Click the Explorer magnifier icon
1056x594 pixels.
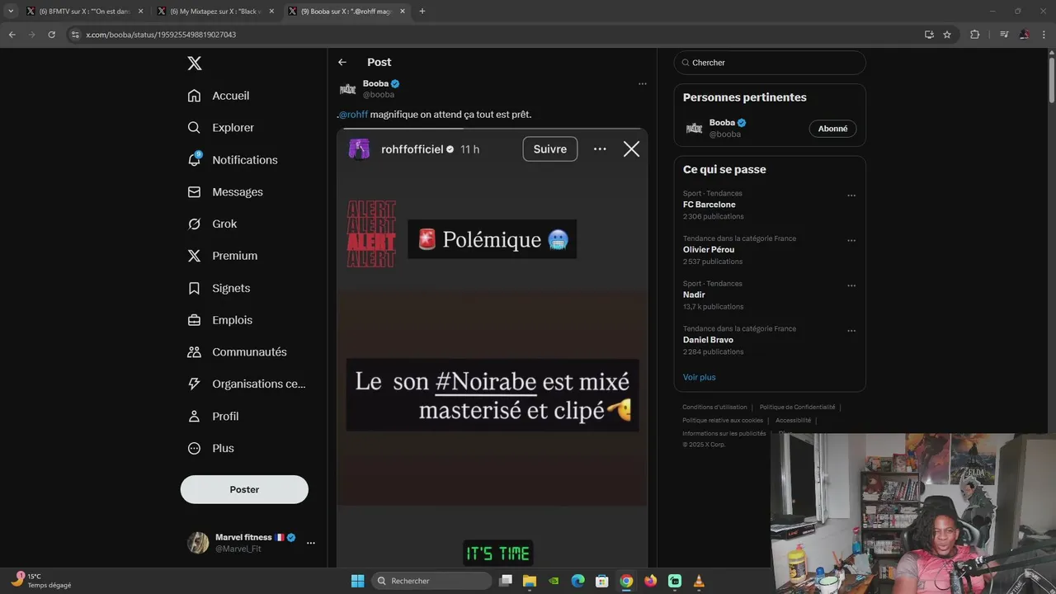coord(194,128)
